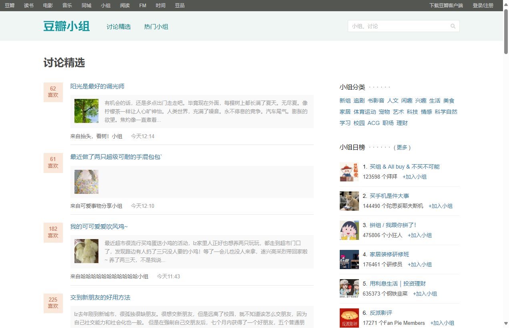
Task: Click 登录/注册 in the top bar
Action: click(x=483, y=6)
